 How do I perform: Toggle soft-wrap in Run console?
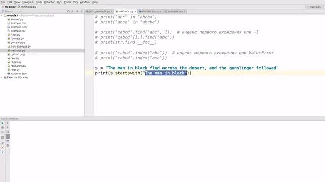pos(8,132)
